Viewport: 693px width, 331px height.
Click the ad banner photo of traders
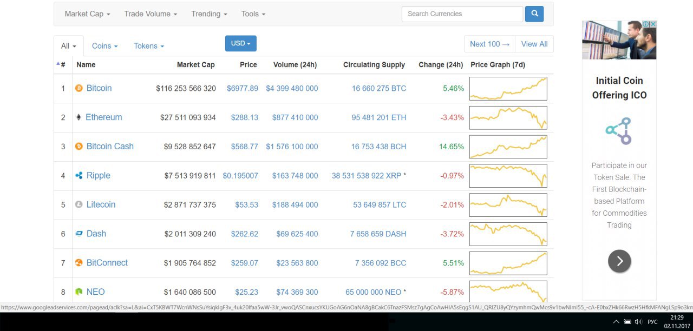[619, 40]
